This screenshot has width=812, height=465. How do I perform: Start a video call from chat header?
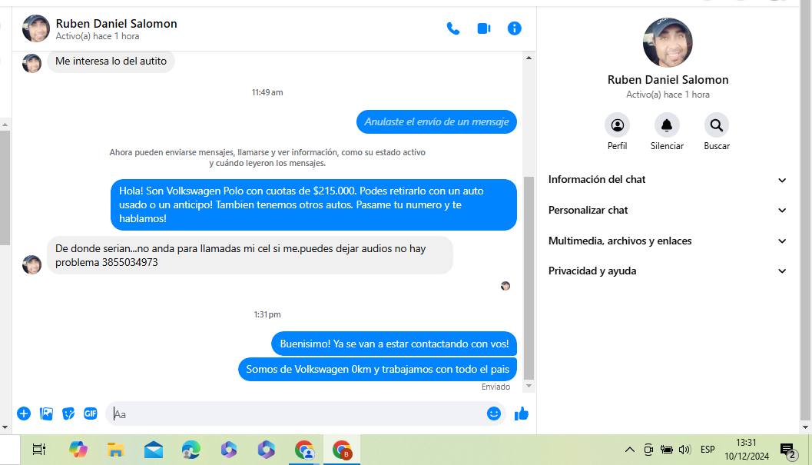pos(484,28)
